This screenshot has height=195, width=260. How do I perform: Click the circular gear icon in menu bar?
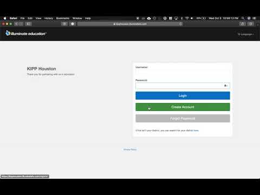165,18
